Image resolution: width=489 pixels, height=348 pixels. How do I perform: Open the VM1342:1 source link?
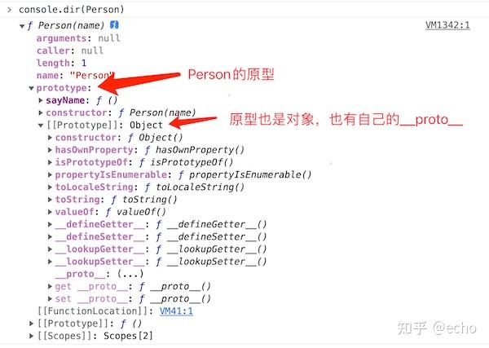point(447,25)
